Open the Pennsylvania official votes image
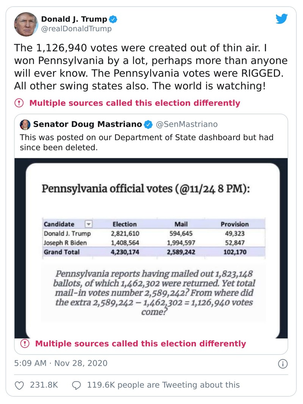Screen dimensions: 303x404 (x=151, y=248)
